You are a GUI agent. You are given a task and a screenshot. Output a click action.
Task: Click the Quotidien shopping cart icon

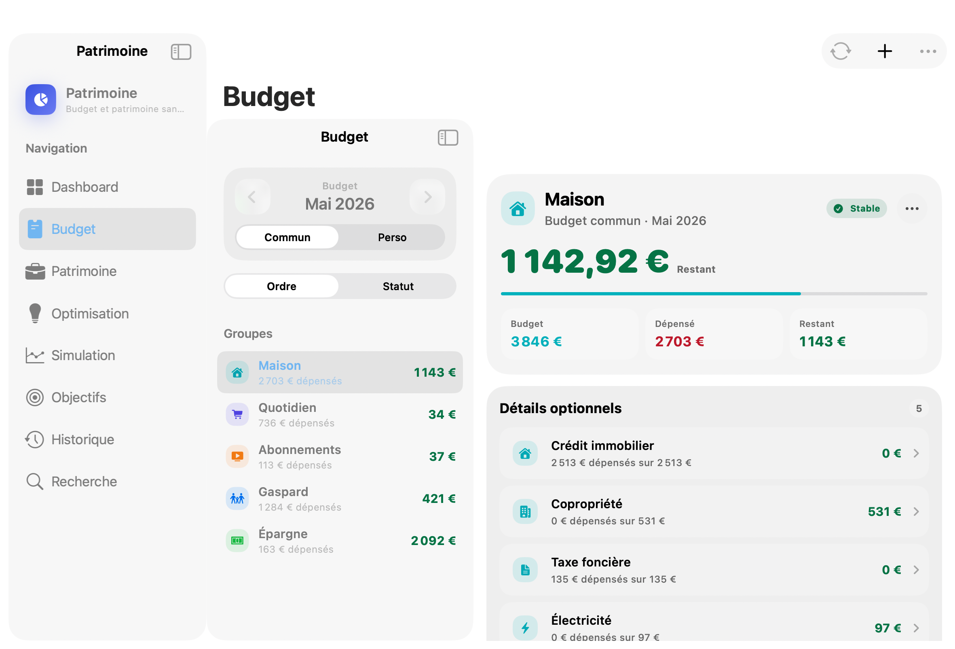click(237, 415)
